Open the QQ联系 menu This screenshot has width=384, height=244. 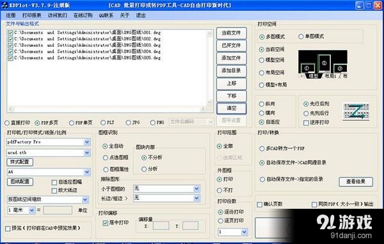coord(106,15)
